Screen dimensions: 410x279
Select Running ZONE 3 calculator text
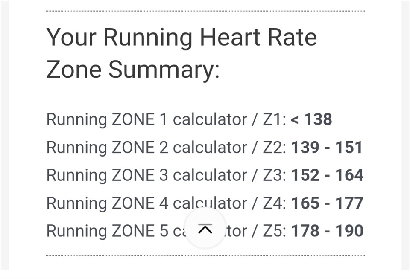(146, 175)
